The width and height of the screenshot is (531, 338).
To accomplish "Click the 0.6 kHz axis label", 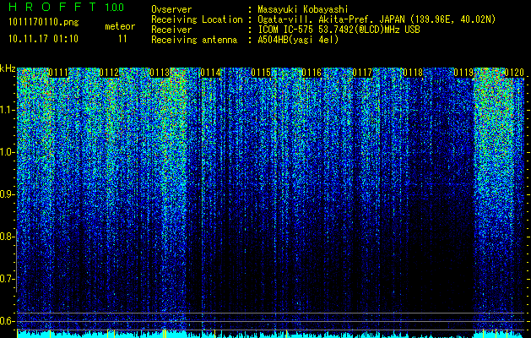I will [x=8, y=321].
